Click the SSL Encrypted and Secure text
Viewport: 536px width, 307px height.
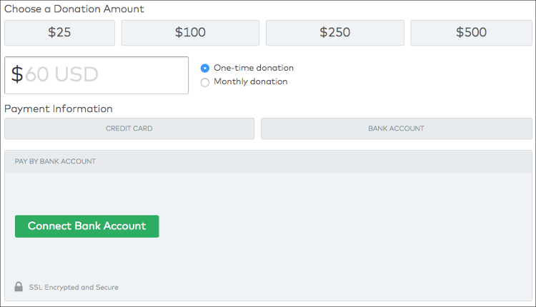pos(74,287)
